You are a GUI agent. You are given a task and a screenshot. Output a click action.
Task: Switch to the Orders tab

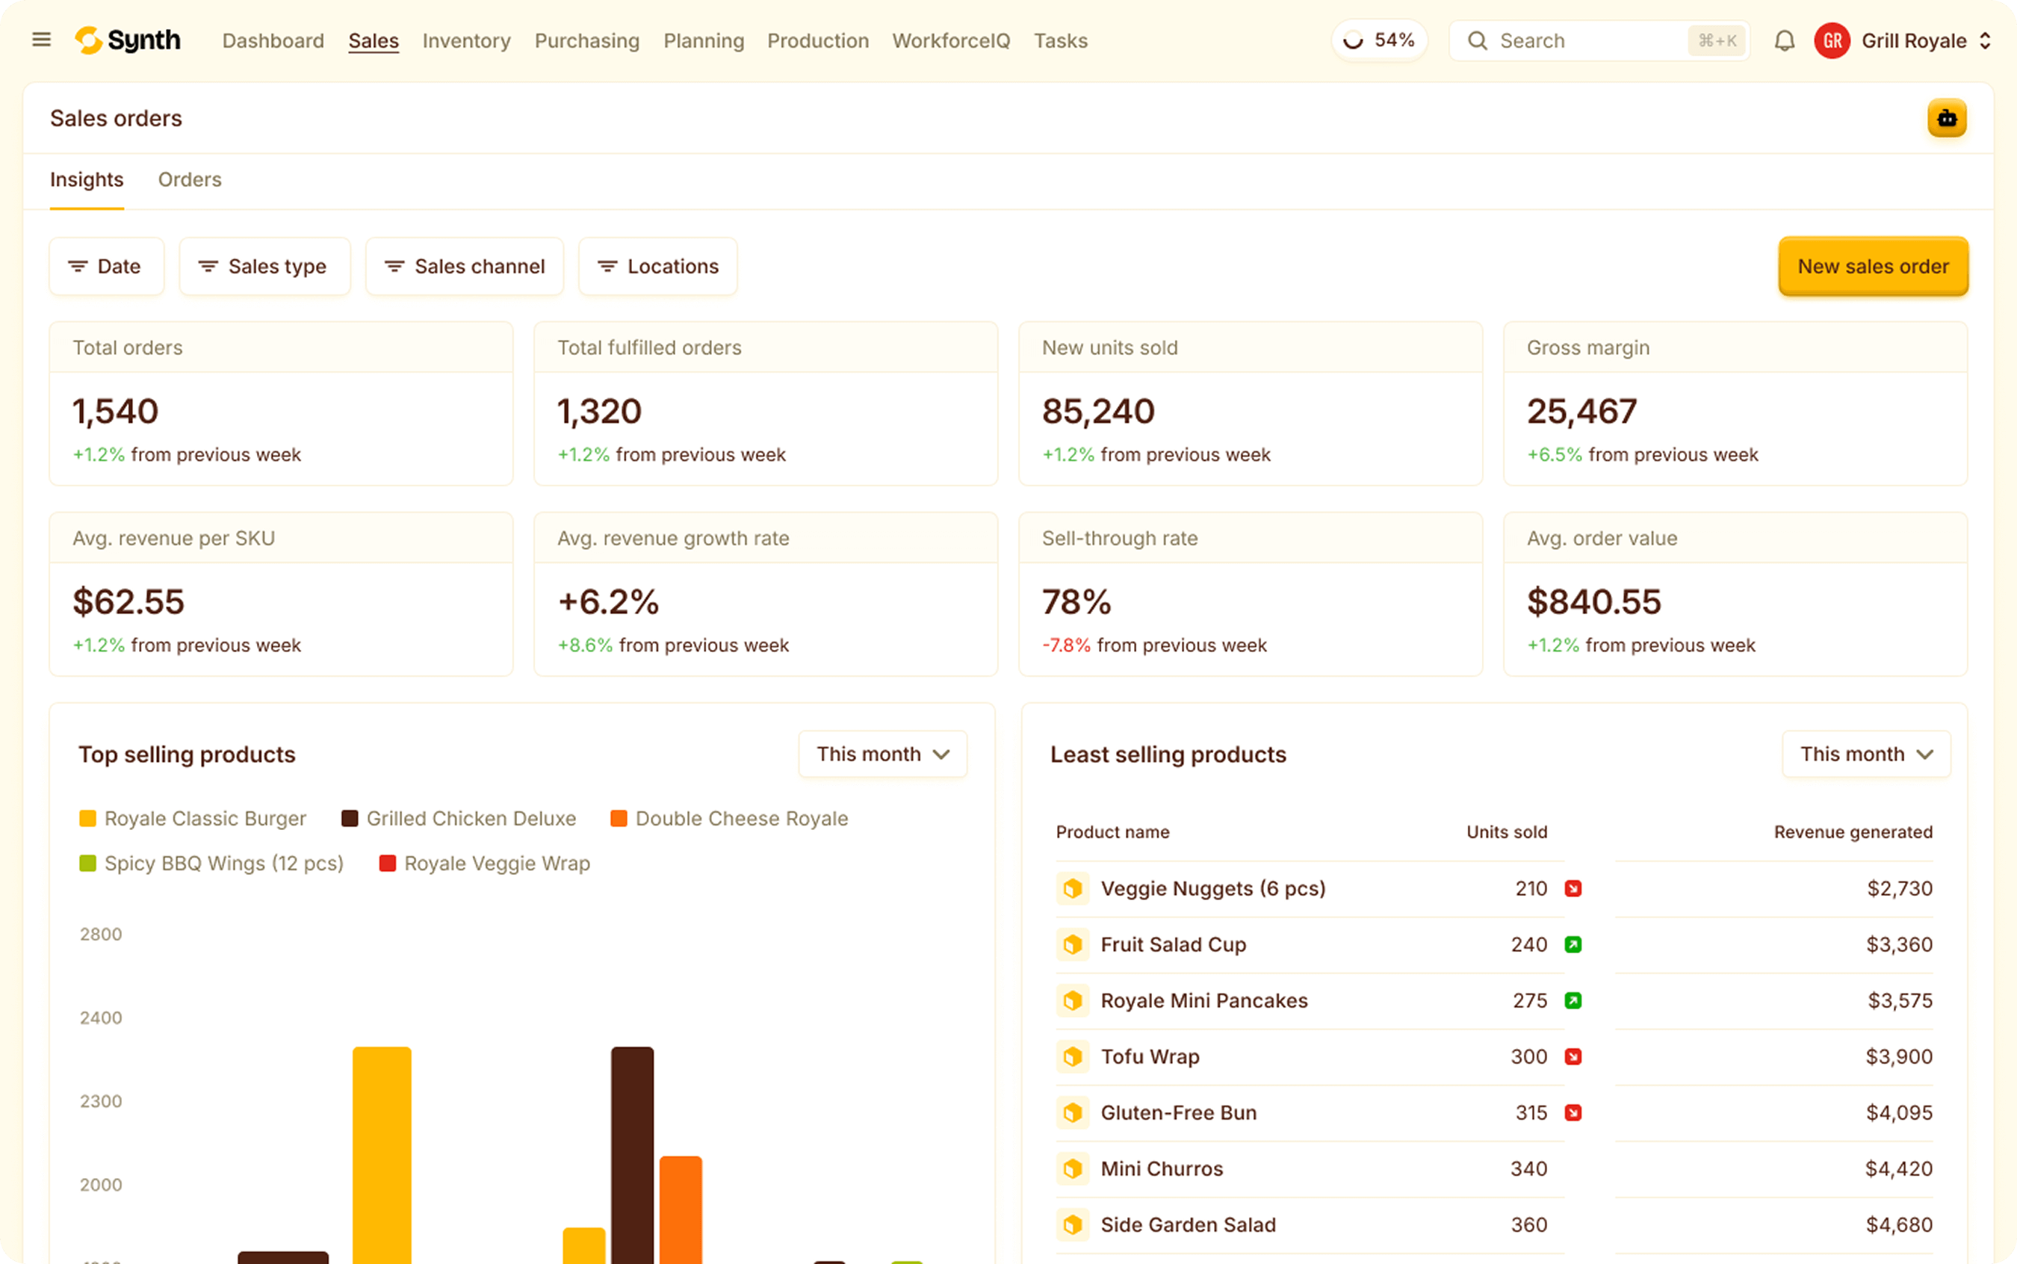pyautogui.click(x=190, y=180)
